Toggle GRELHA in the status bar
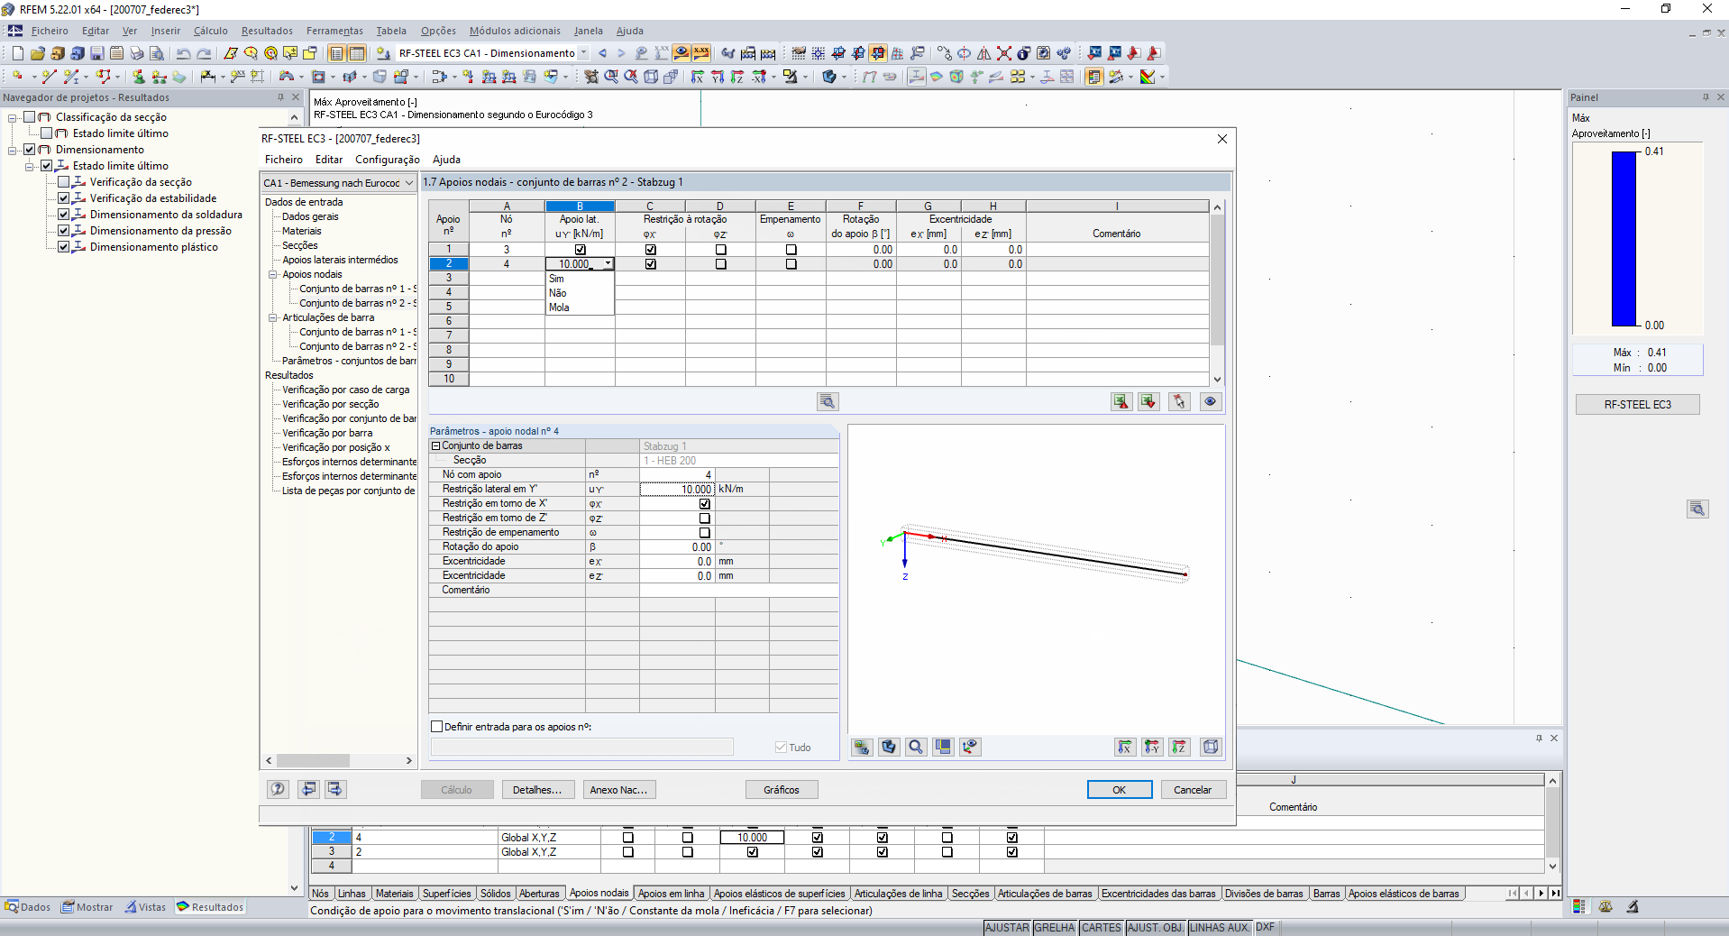1729x936 pixels. click(x=1054, y=928)
